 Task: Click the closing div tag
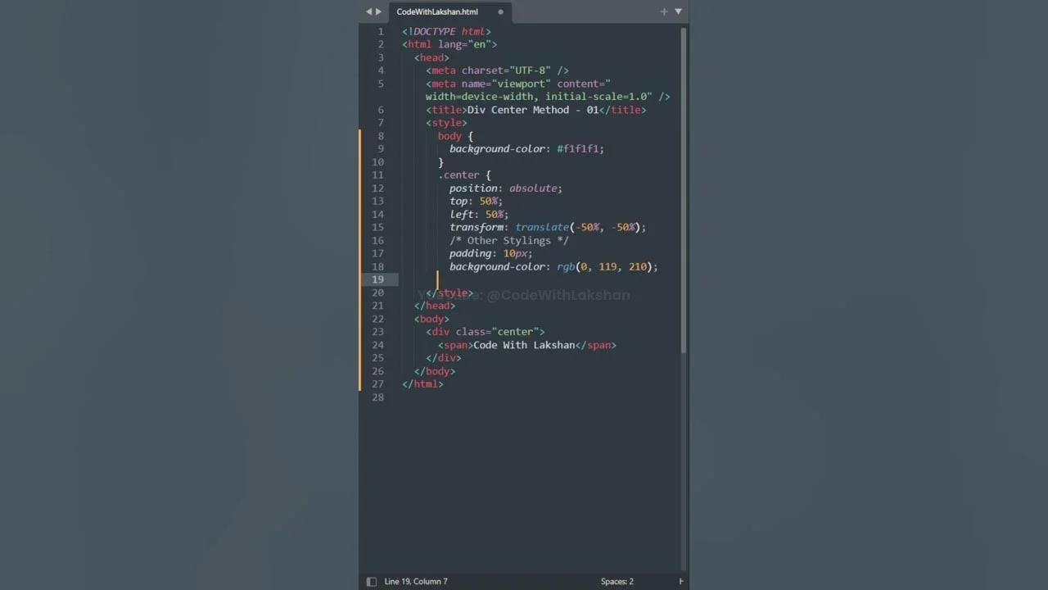click(x=443, y=358)
